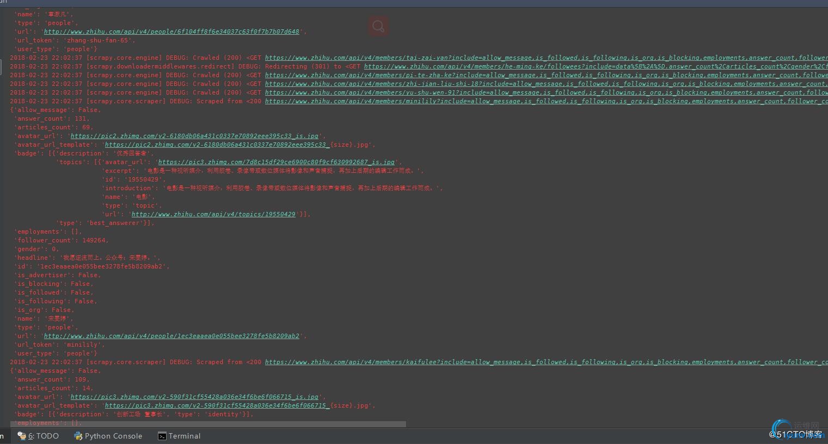Viewport: 828px width, 444px height.
Task: Follow the crawled tai-zai-yan members URL
Action: (x=546, y=58)
